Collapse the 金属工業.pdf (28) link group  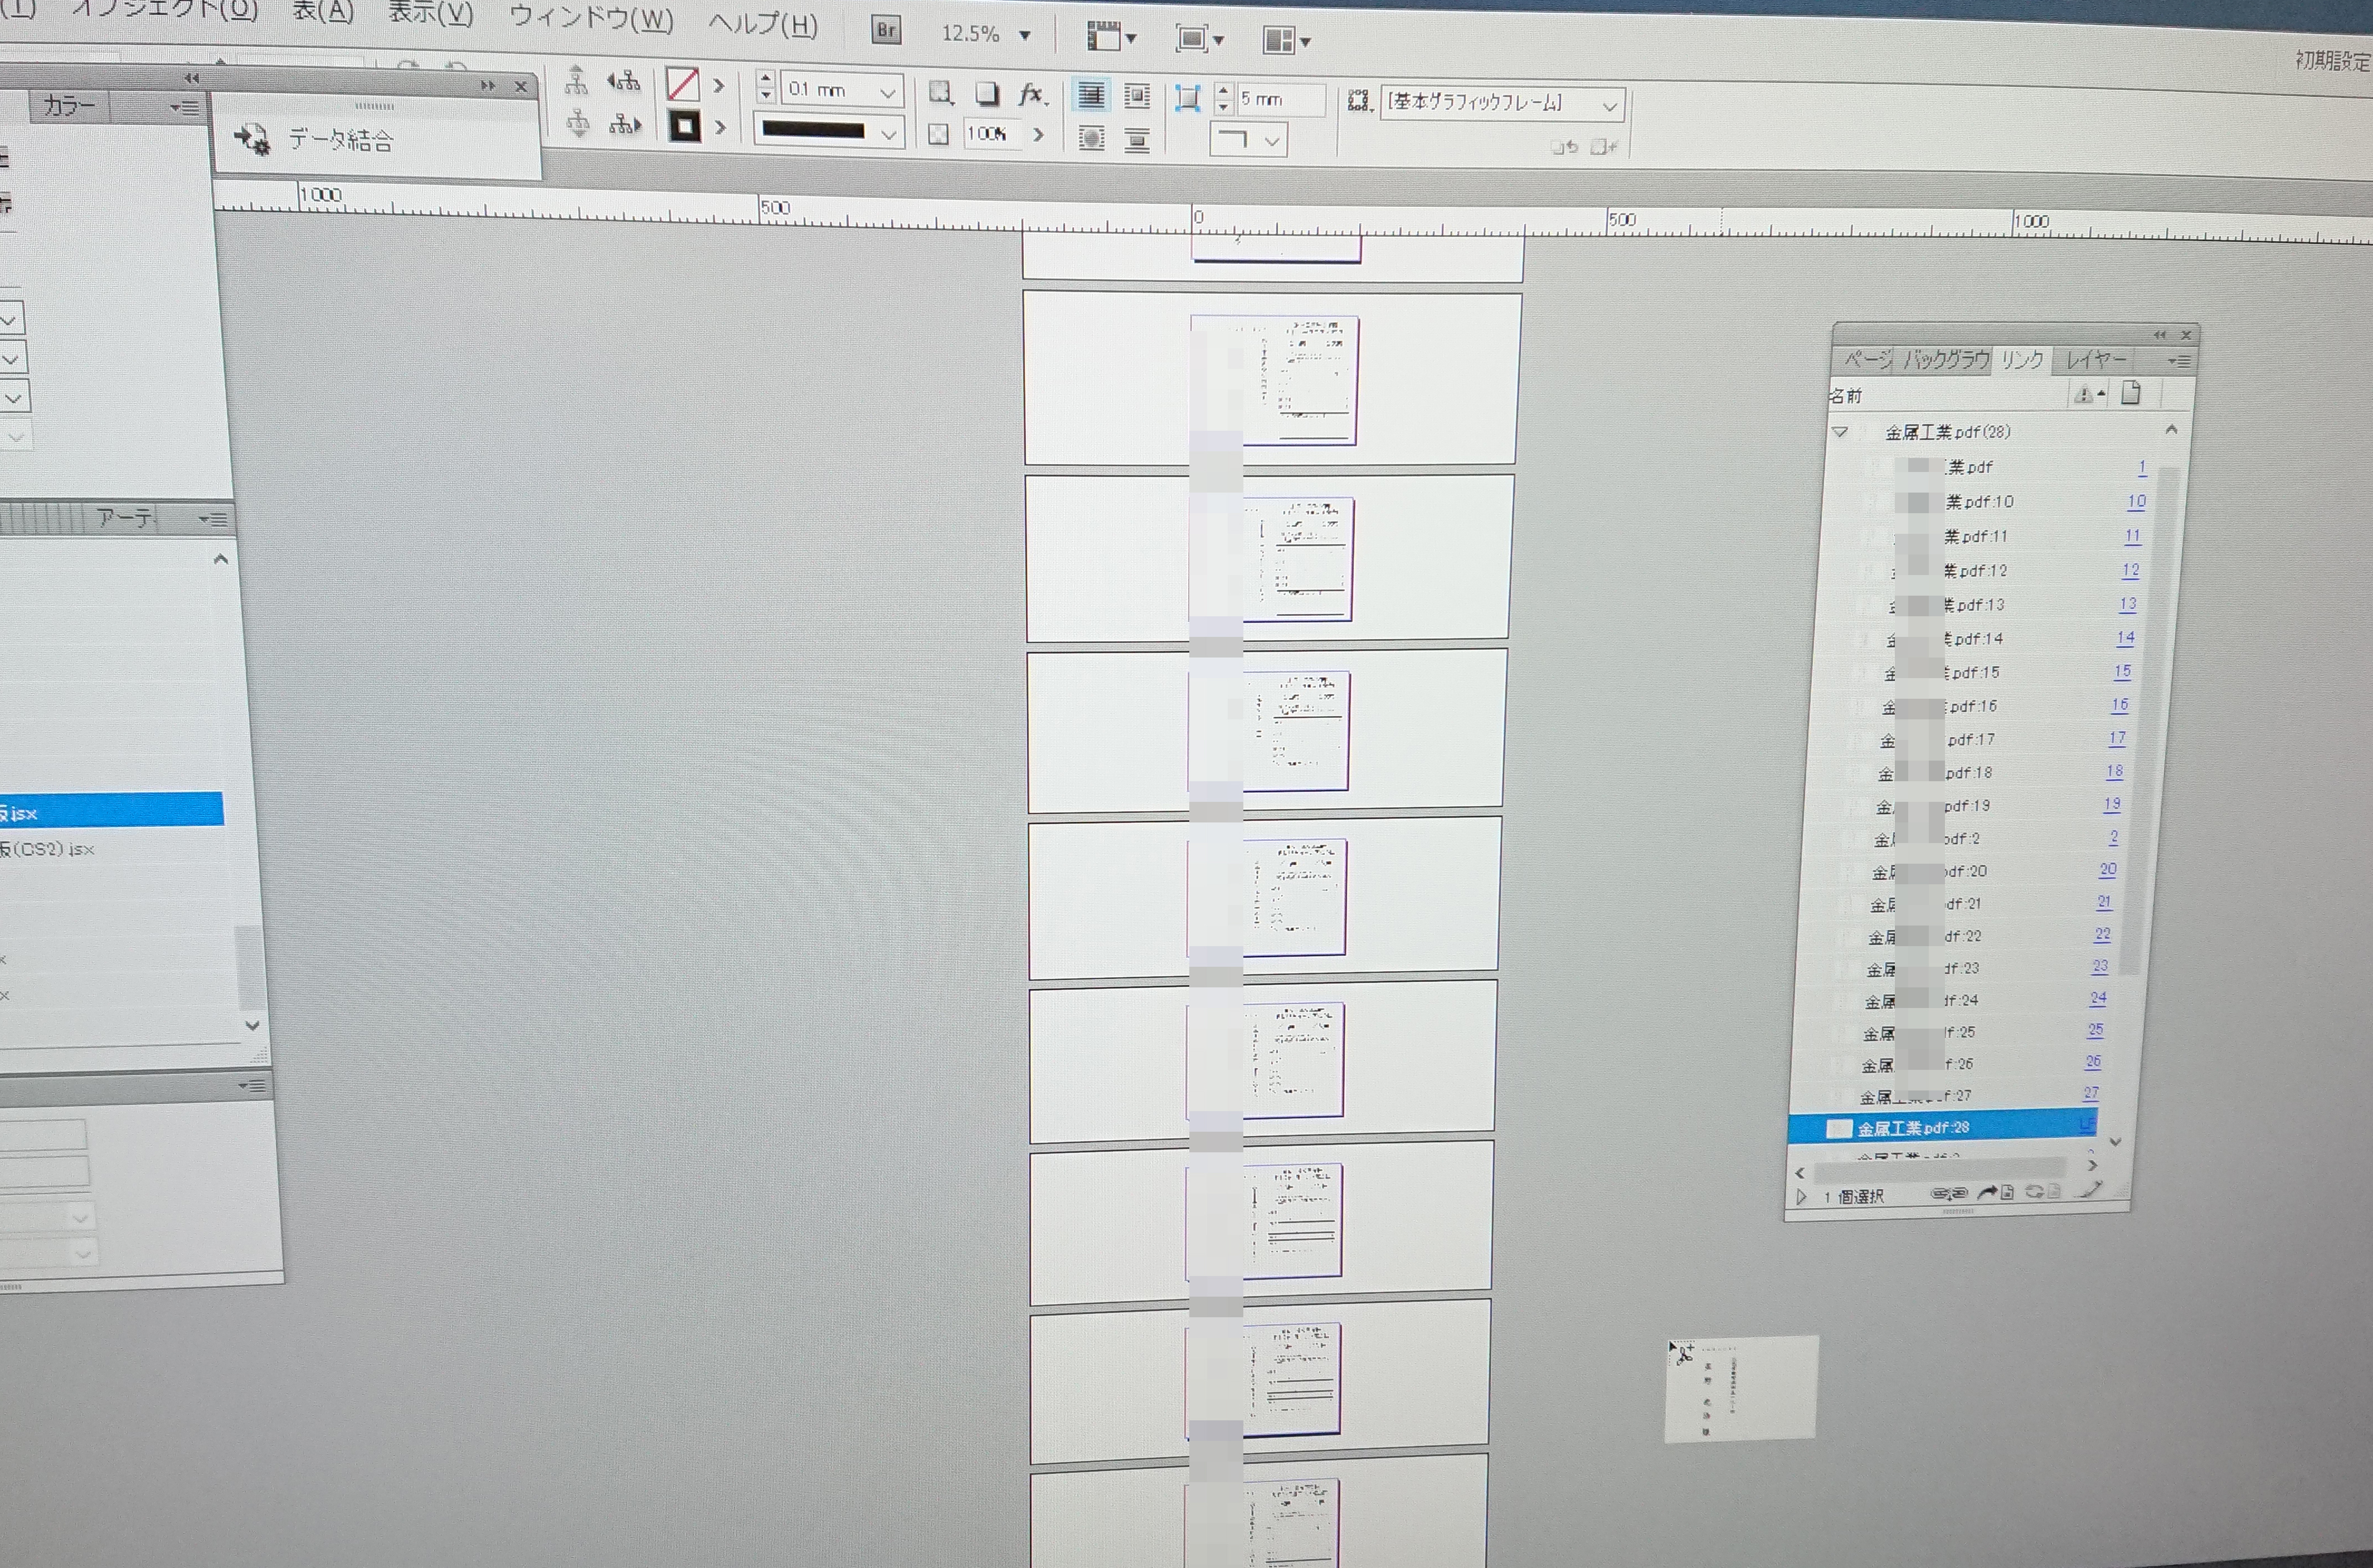pos(1840,432)
